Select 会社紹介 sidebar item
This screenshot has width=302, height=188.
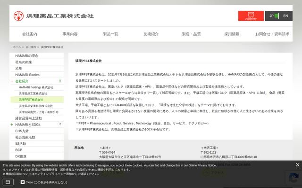(x=22, y=81)
